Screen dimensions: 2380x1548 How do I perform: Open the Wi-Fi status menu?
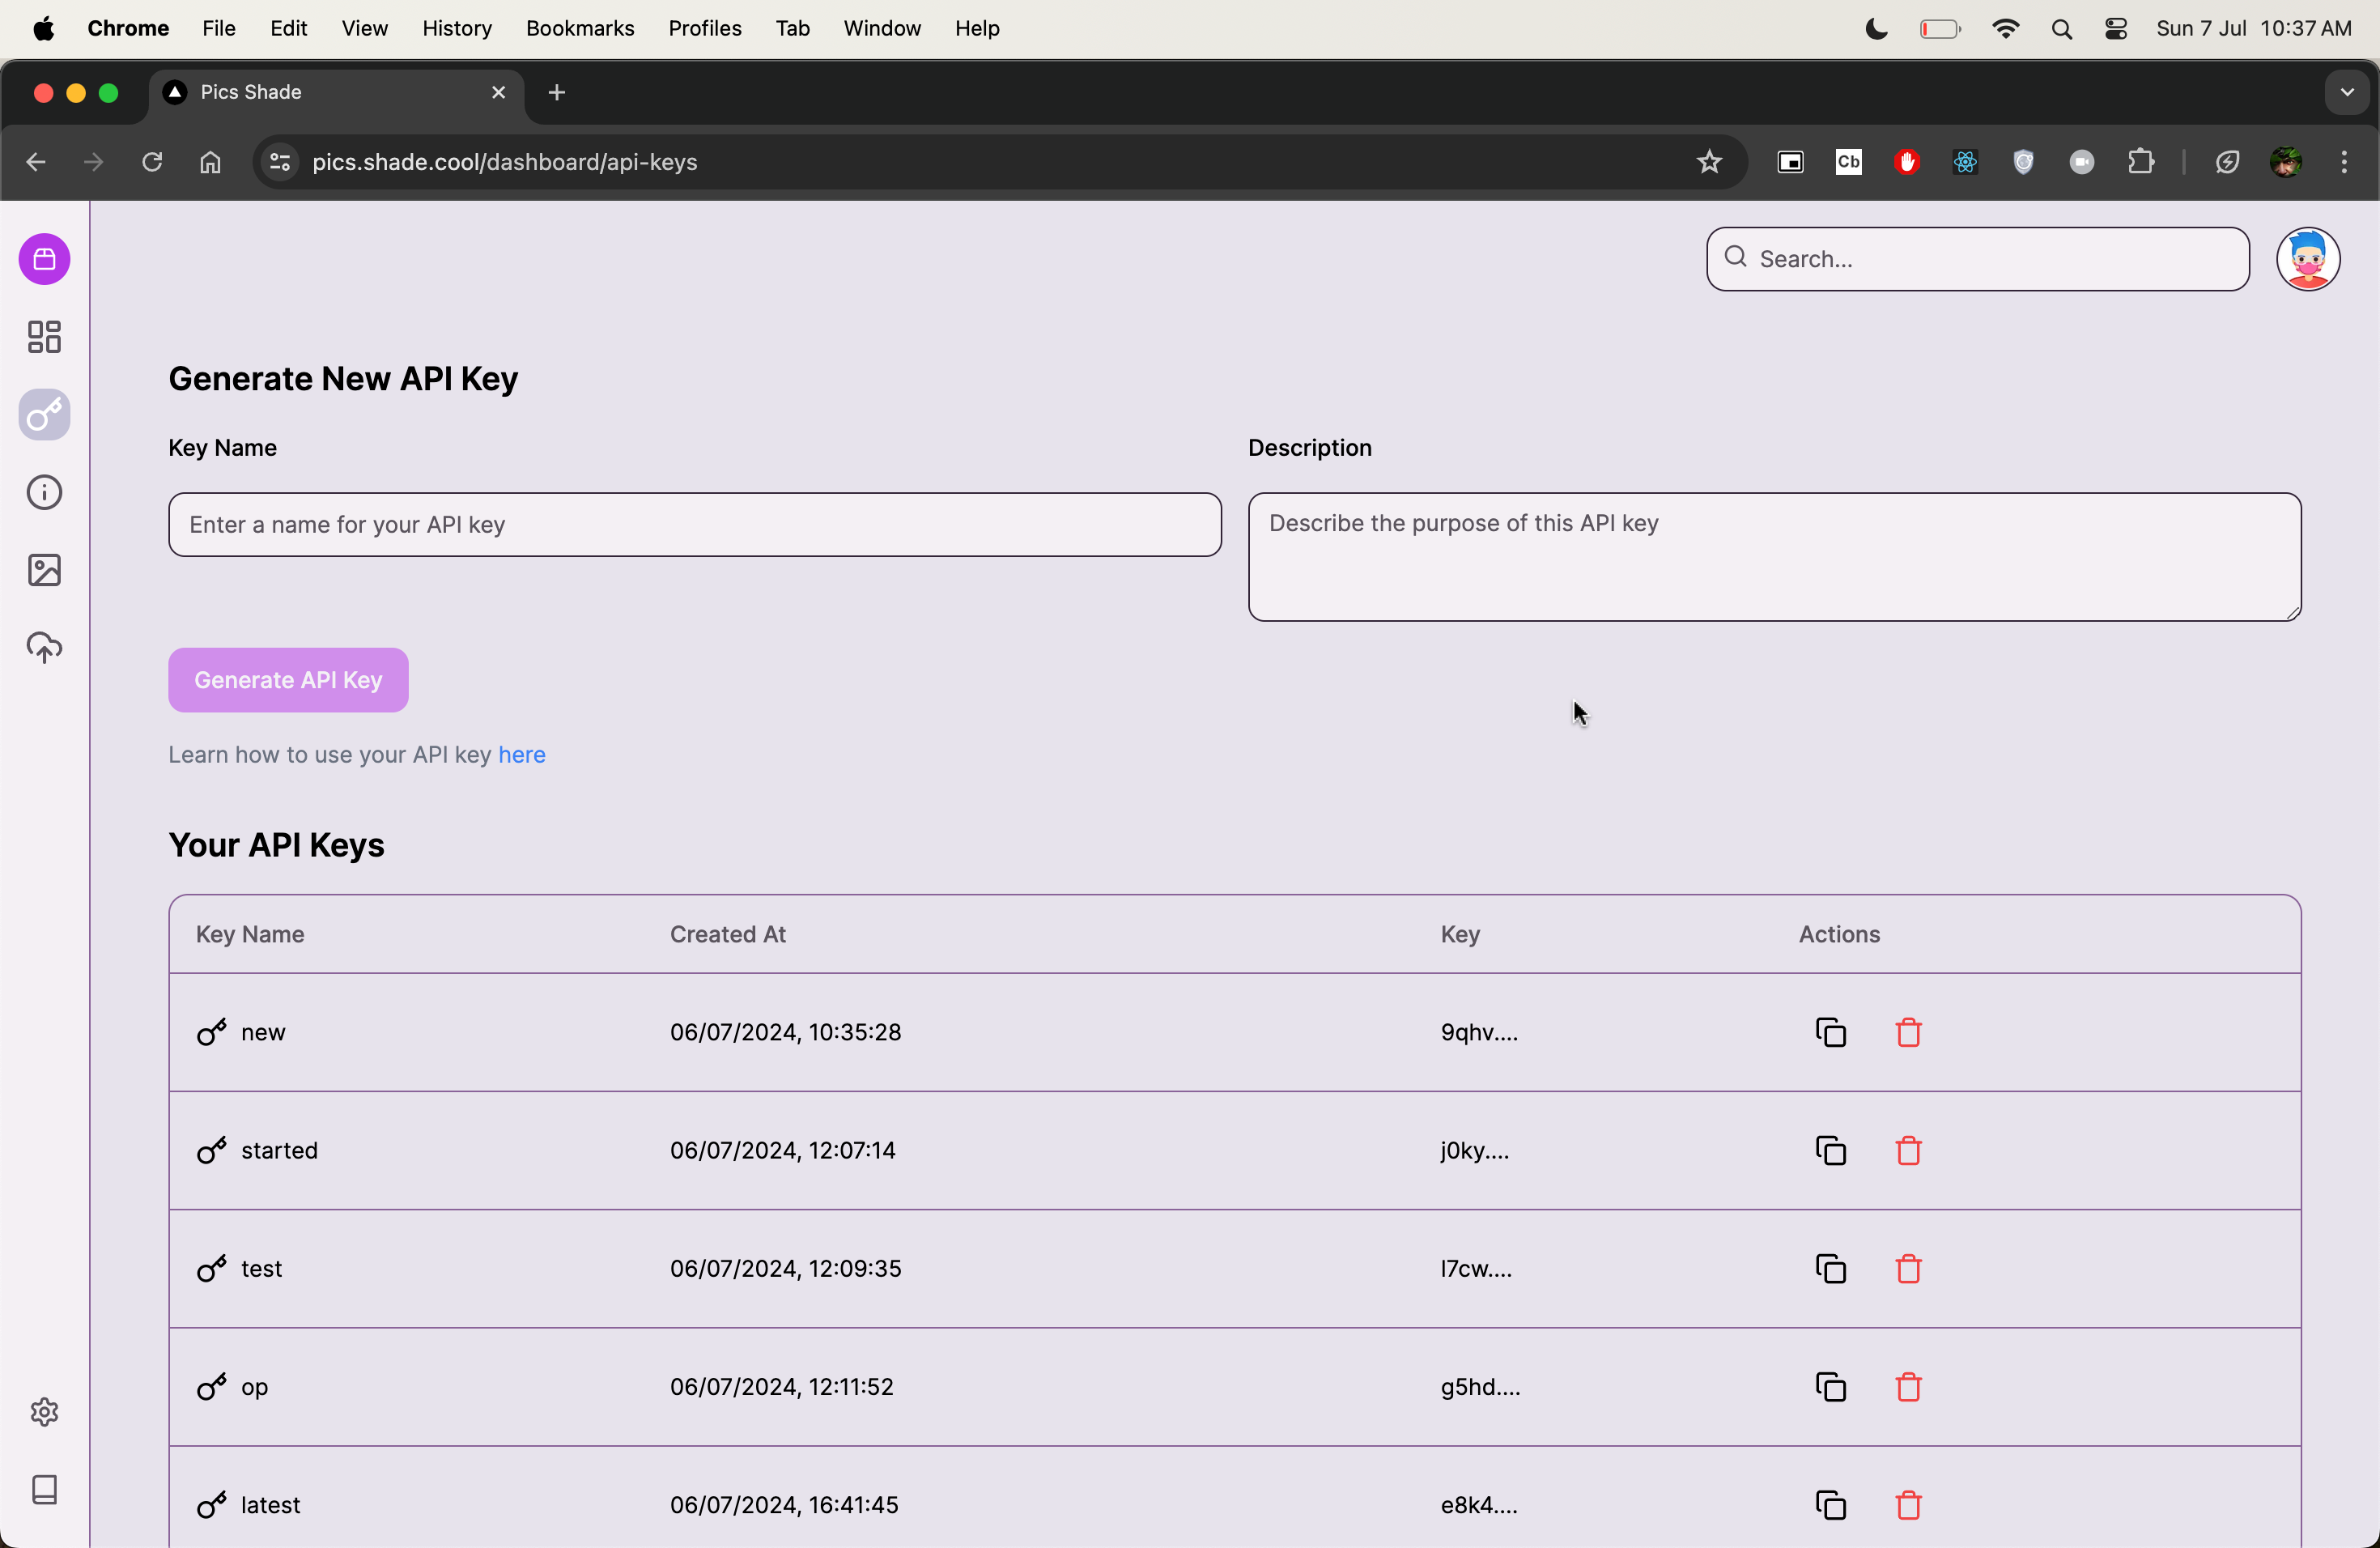coord(2006,29)
